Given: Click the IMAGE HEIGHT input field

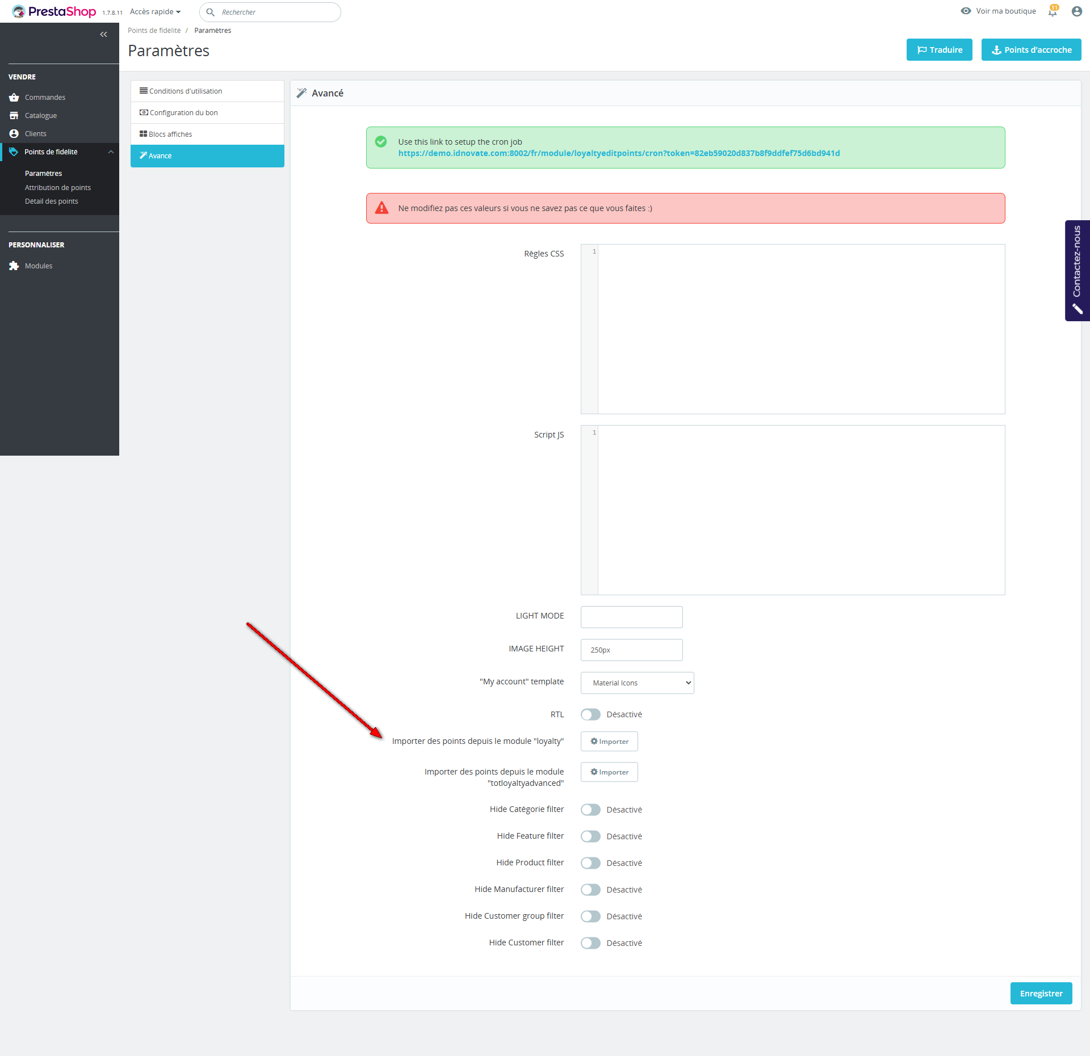Looking at the screenshot, I should (x=631, y=650).
